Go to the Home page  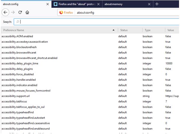tap(27, 12)
